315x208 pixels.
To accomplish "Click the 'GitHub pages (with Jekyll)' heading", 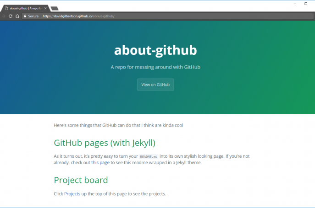I will click(105, 143).
